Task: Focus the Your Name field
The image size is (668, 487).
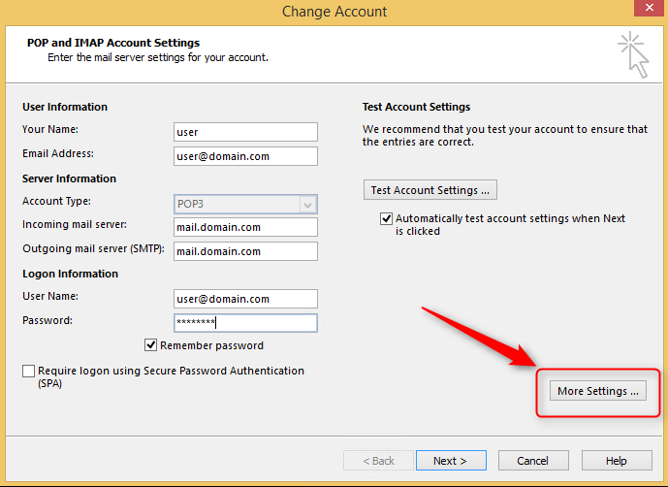Action: coord(245,132)
